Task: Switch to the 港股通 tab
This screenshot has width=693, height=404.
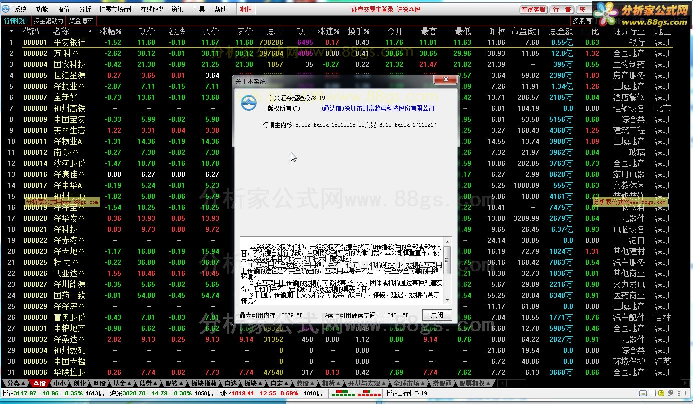Action: pos(442,383)
